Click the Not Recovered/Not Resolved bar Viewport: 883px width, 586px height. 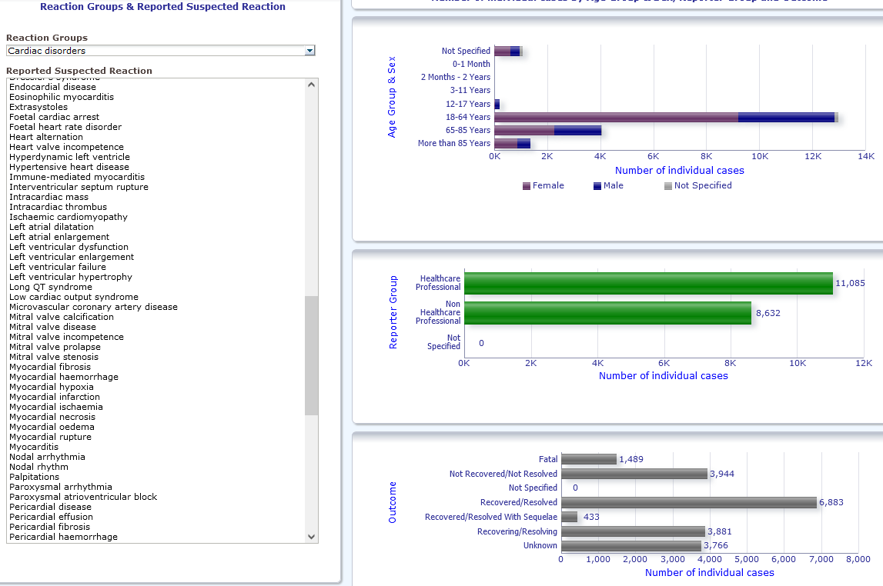pyautogui.click(x=634, y=474)
